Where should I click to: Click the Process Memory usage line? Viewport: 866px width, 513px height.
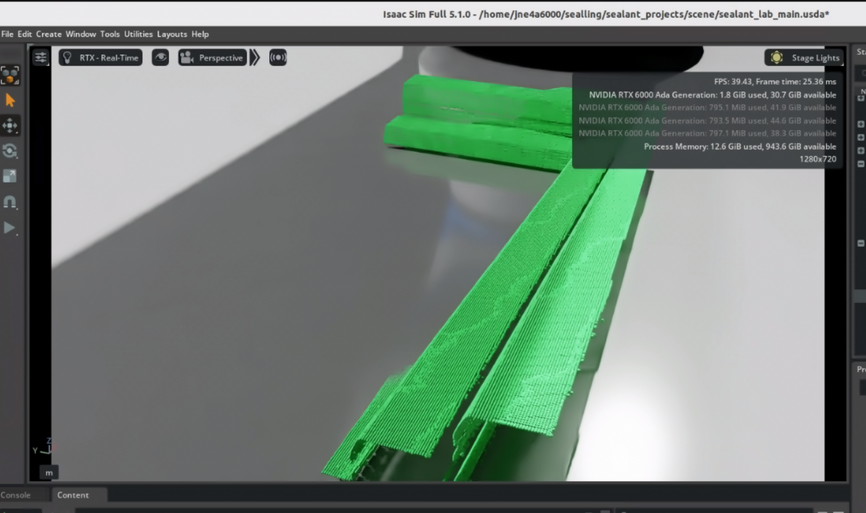tap(740, 146)
